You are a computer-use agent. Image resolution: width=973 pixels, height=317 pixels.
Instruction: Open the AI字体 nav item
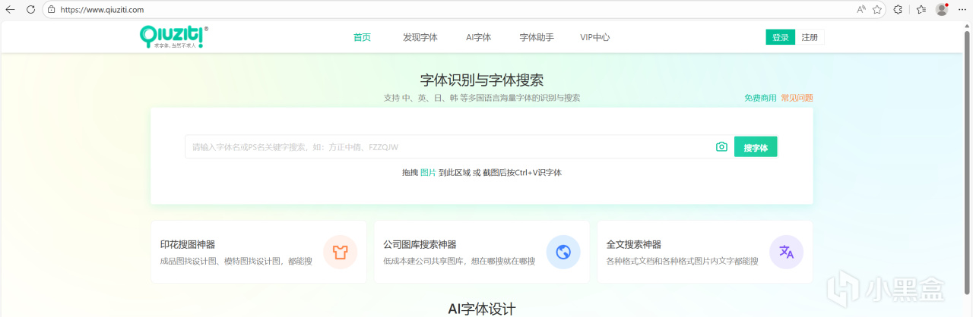pos(479,37)
